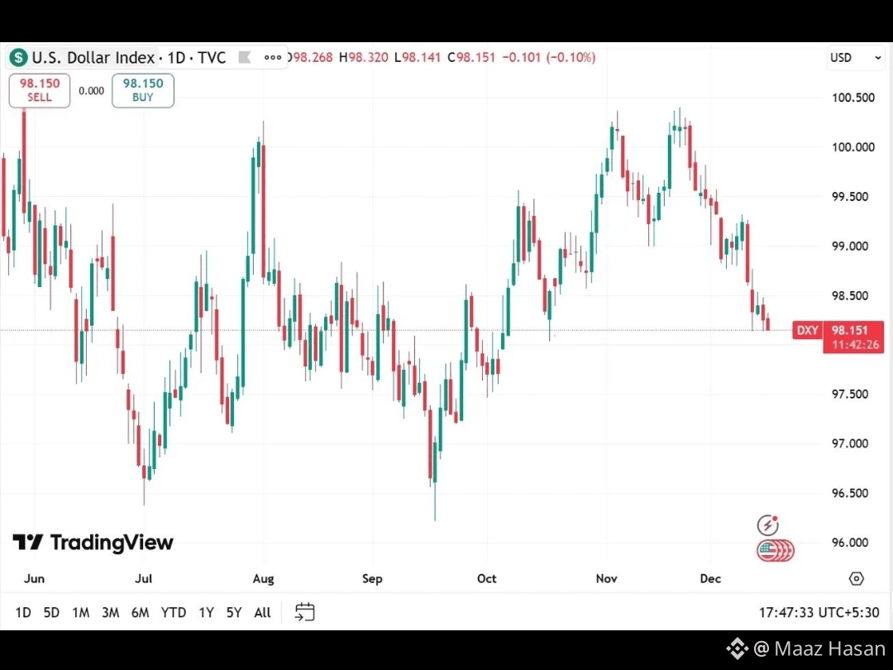Select the 1D time range
This screenshot has width=893, height=670.
click(23, 612)
